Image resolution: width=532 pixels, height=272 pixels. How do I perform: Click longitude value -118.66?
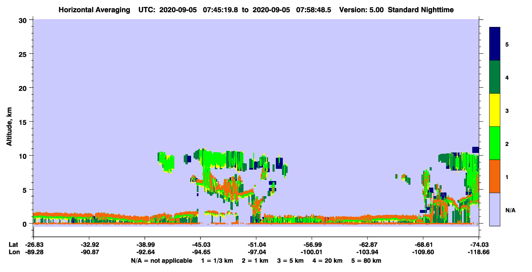[479, 252]
